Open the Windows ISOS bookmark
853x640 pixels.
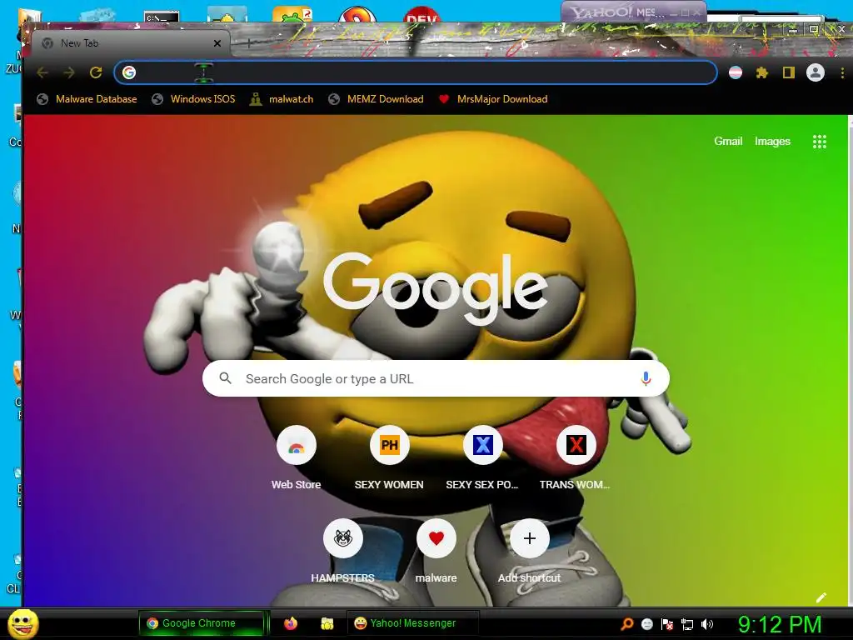(193, 99)
